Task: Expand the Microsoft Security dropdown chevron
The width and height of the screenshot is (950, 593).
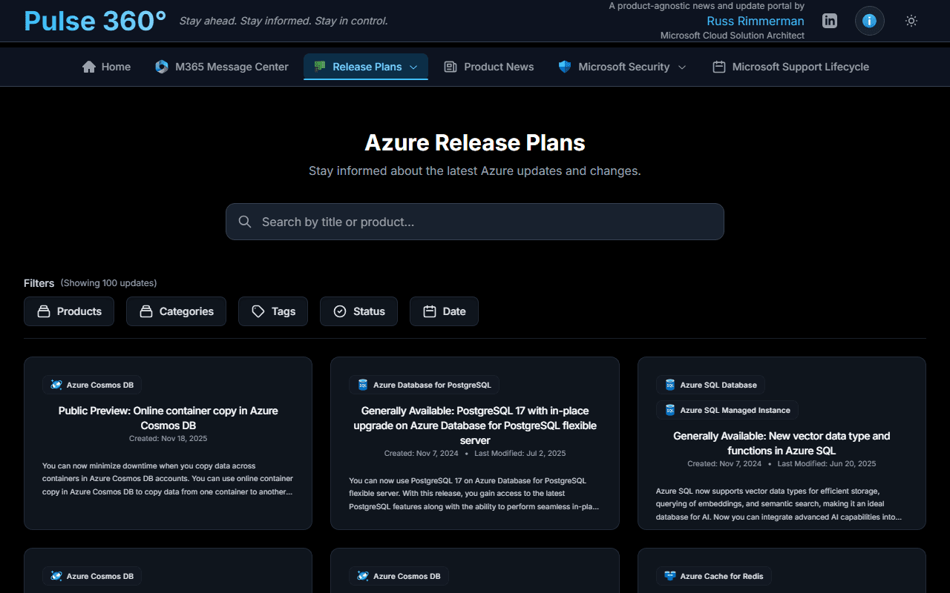Action: pyautogui.click(x=682, y=67)
